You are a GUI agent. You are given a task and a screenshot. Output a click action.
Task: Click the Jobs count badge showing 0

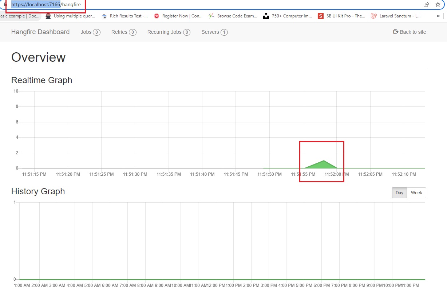point(96,32)
